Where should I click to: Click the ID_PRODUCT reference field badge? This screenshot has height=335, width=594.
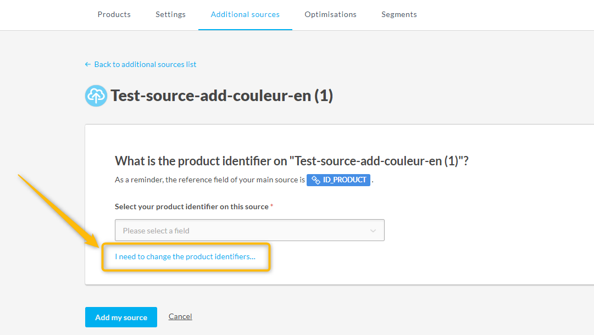tap(338, 180)
